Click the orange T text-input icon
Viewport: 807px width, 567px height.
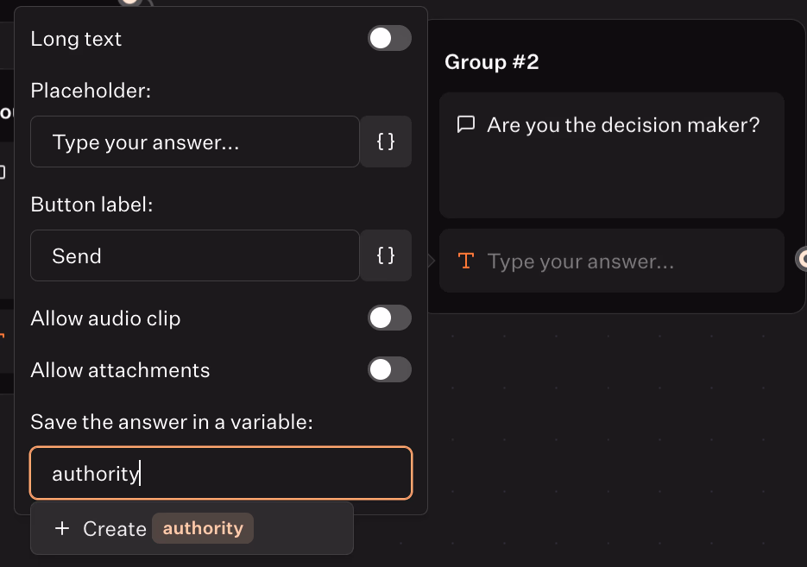[x=466, y=261]
